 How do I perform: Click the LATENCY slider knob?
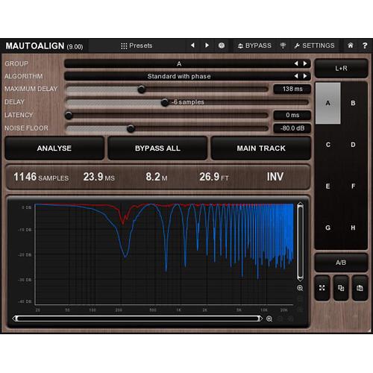[x=69, y=115]
